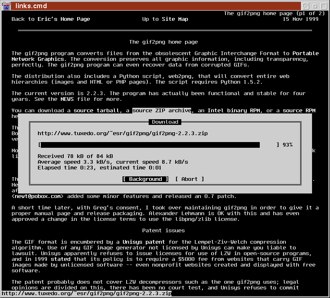
Task: Choose the Intel binary RPM link
Action: point(234,111)
